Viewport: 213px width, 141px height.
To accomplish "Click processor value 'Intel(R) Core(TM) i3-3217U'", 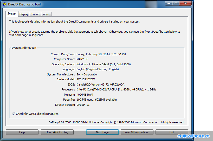I will tap(93, 89).
